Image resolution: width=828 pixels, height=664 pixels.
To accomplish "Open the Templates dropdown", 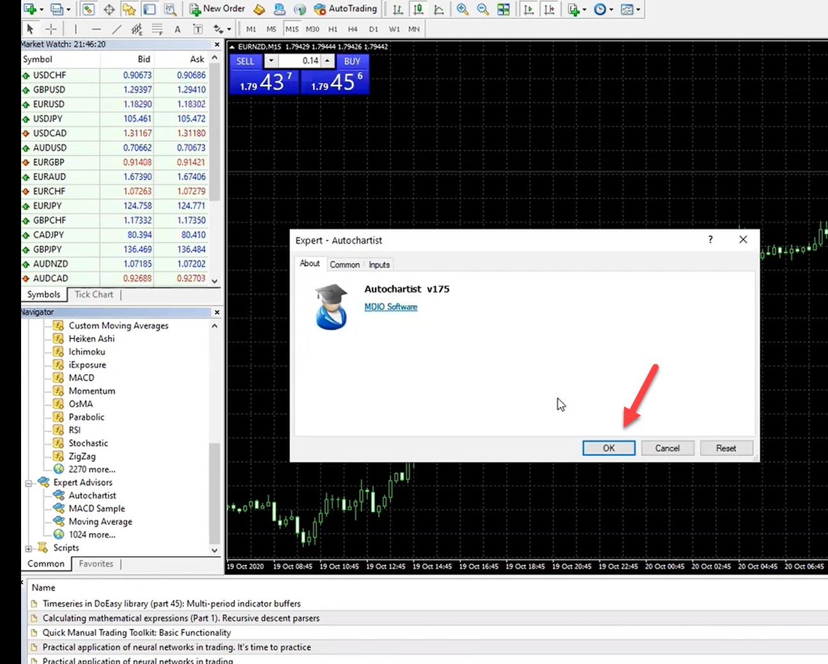I will pos(630,9).
